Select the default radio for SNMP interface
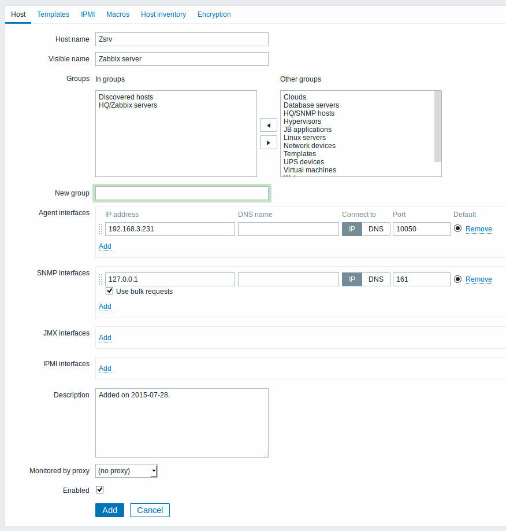The width and height of the screenshot is (506, 531). [457, 279]
